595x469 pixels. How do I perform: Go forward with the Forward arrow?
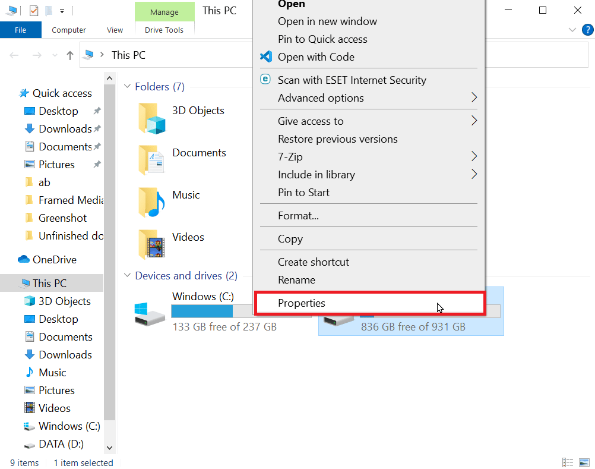click(x=37, y=55)
